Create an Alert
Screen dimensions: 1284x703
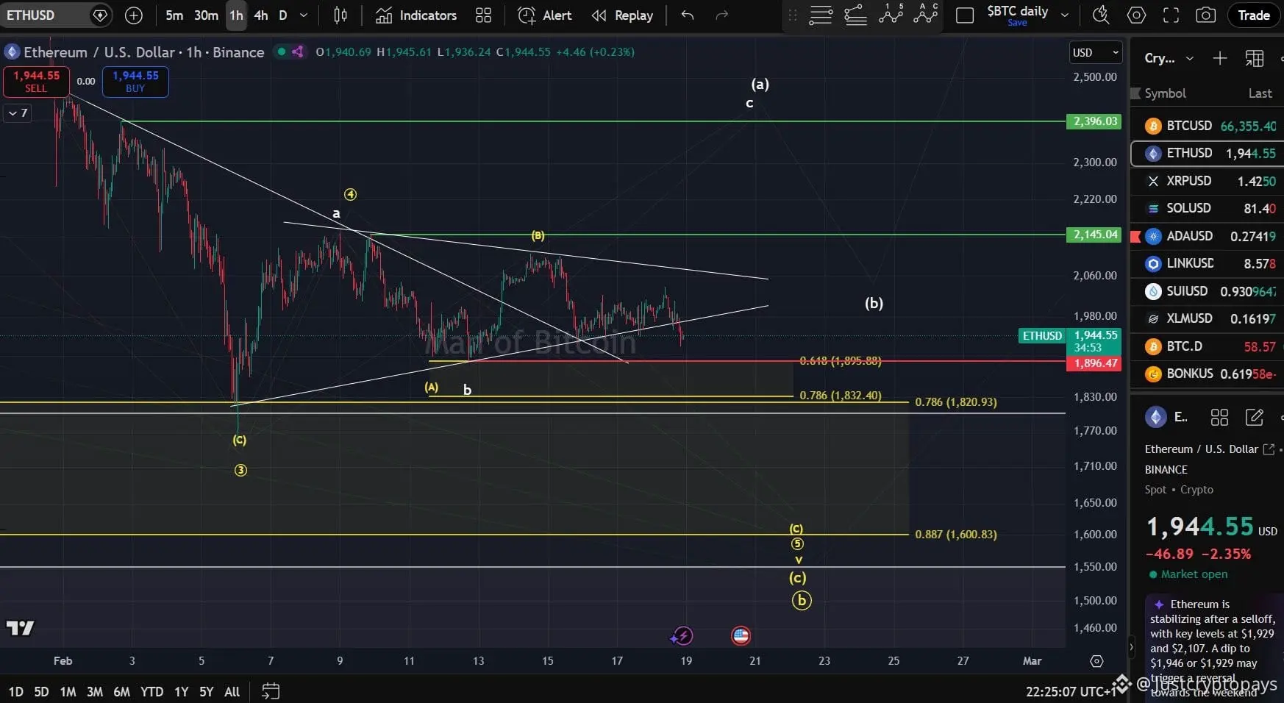pyautogui.click(x=545, y=15)
